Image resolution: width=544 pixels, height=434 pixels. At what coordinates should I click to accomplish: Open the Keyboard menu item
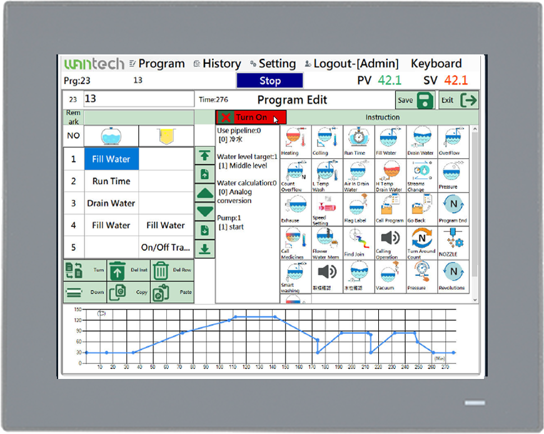click(436, 64)
